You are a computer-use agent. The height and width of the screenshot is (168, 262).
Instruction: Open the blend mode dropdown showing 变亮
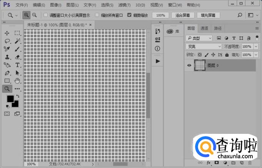pyautogui.click(x=204, y=46)
